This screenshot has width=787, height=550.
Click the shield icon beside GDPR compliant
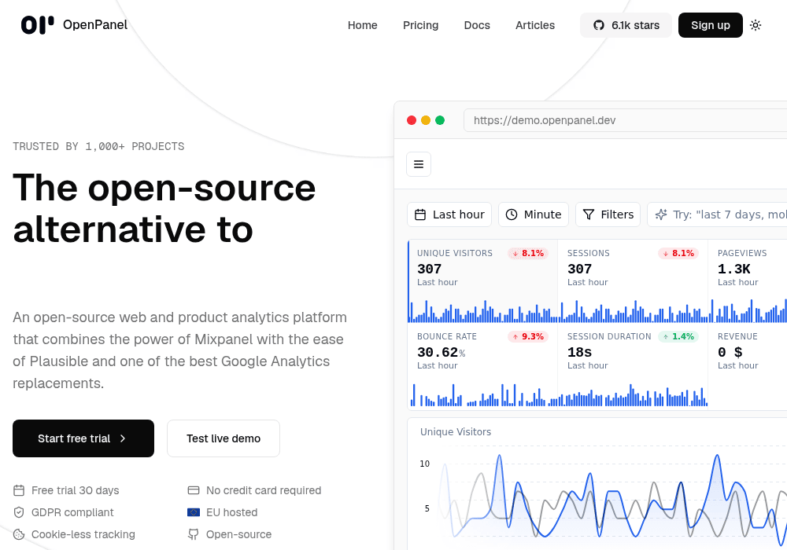point(19,512)
